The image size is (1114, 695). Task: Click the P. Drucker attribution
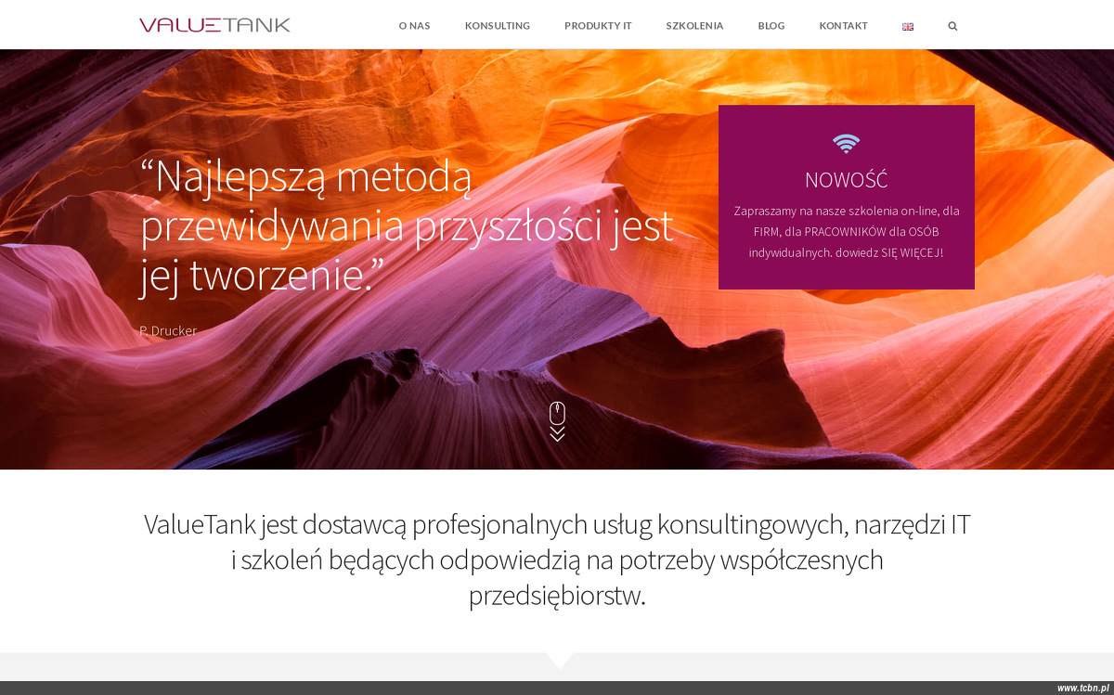pyautogui.click(x=168, y=330)
